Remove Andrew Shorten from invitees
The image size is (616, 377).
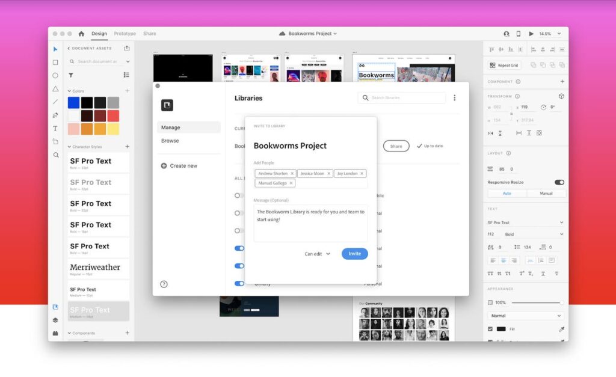coord(292,174)
